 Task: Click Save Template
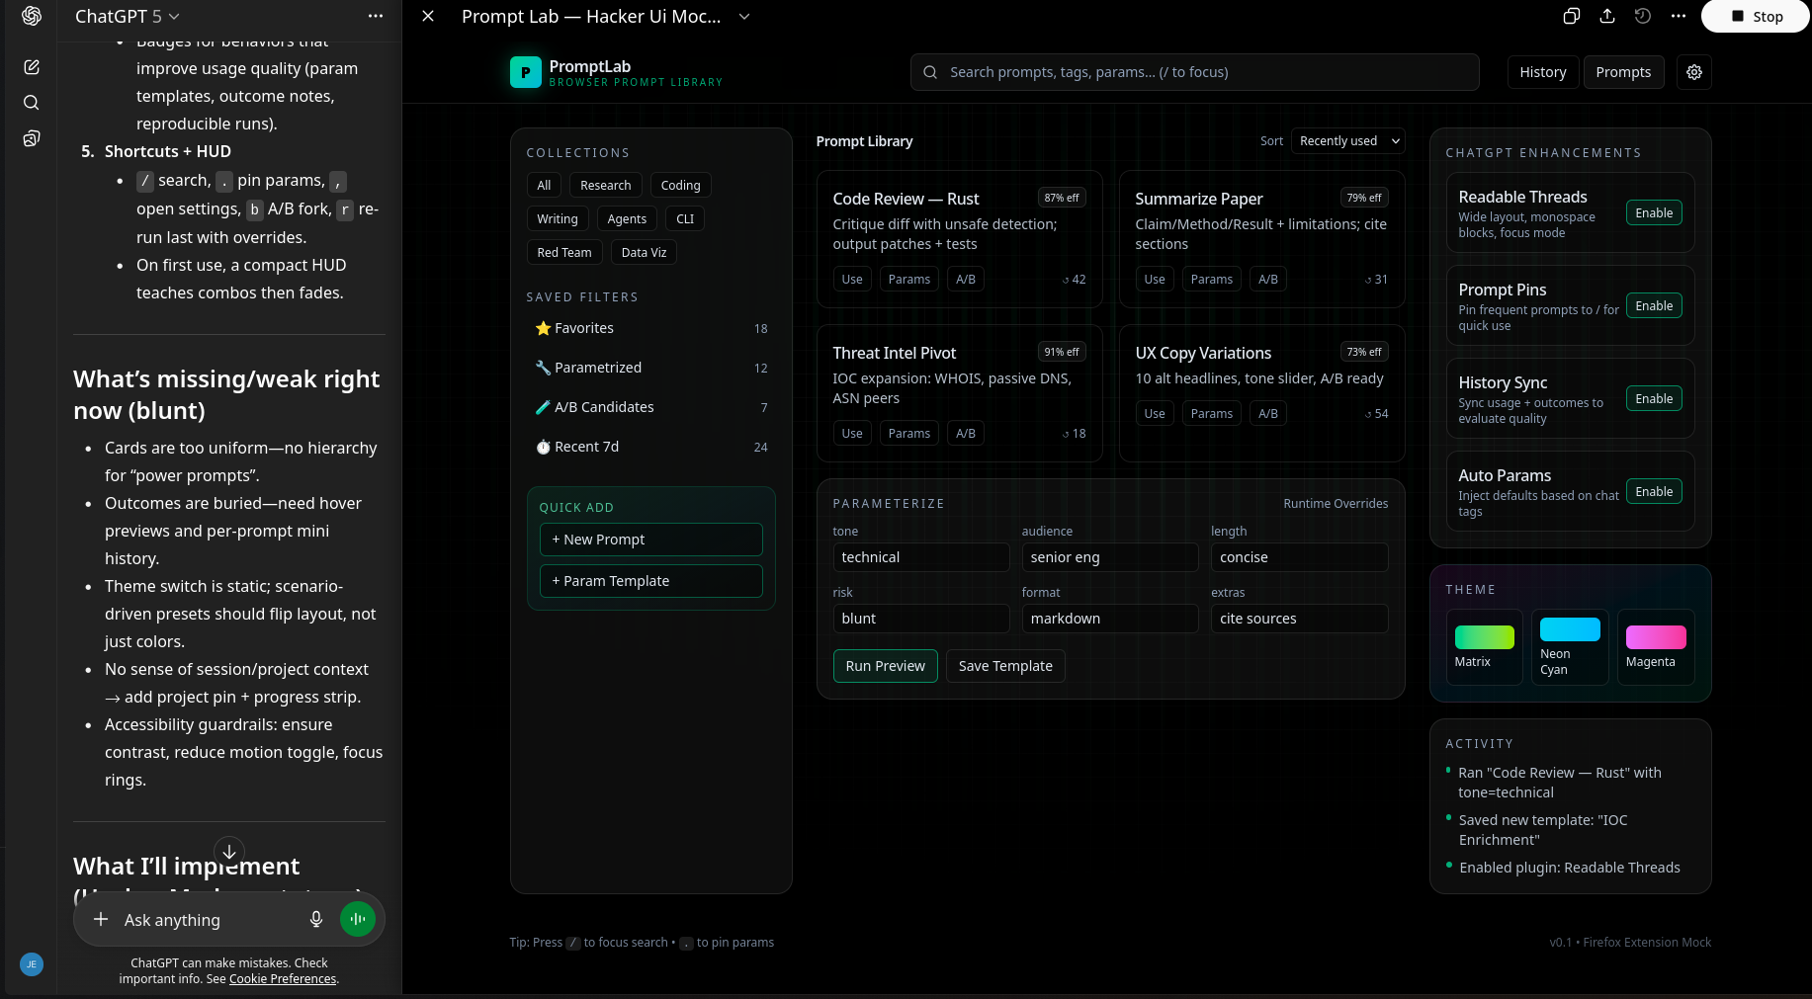(1005, 666)
